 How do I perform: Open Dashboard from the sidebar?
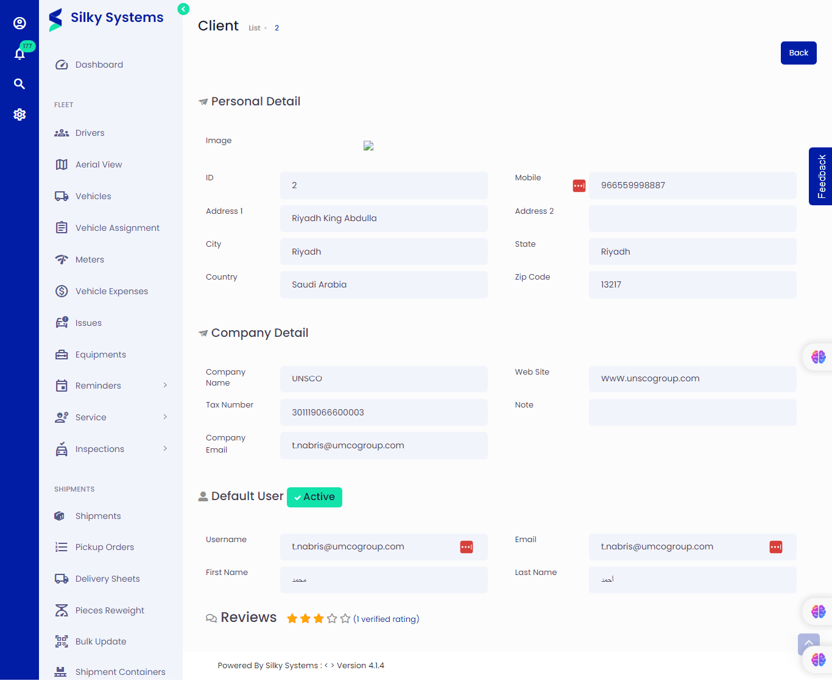coord(99,65)
